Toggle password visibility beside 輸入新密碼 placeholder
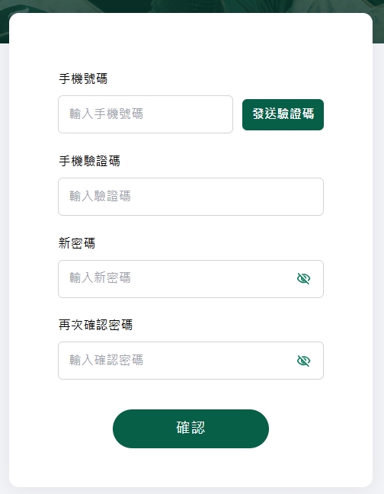Image resolution: width=384 pixels, height=494 pixels. (x=303, y=278)
